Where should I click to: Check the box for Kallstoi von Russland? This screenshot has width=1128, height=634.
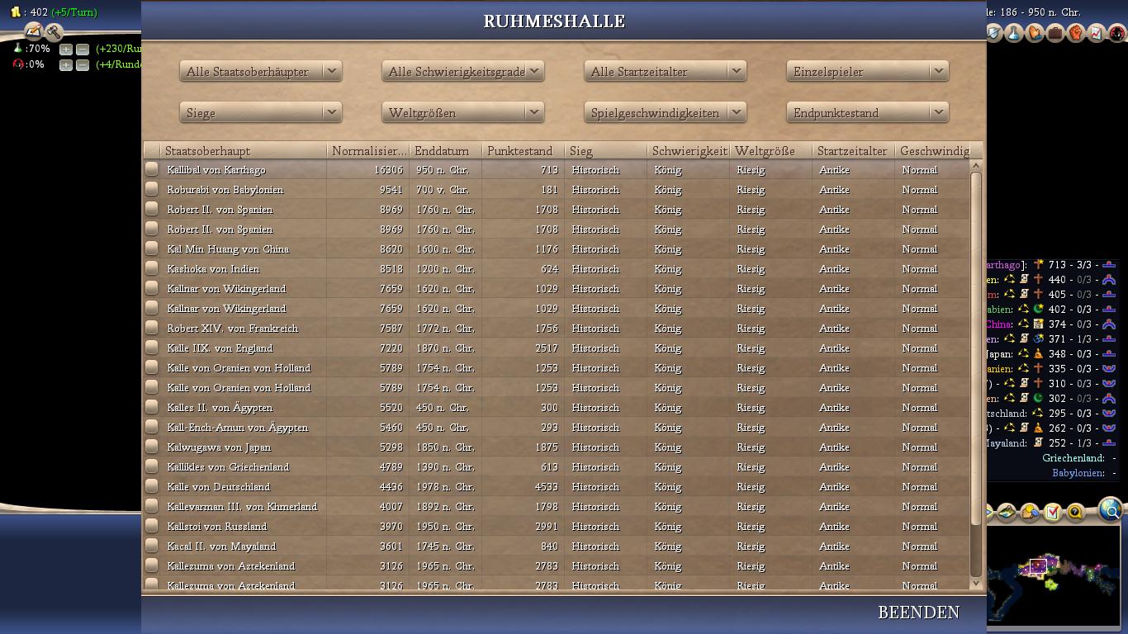pyautogui.click(x=152, y=526)
